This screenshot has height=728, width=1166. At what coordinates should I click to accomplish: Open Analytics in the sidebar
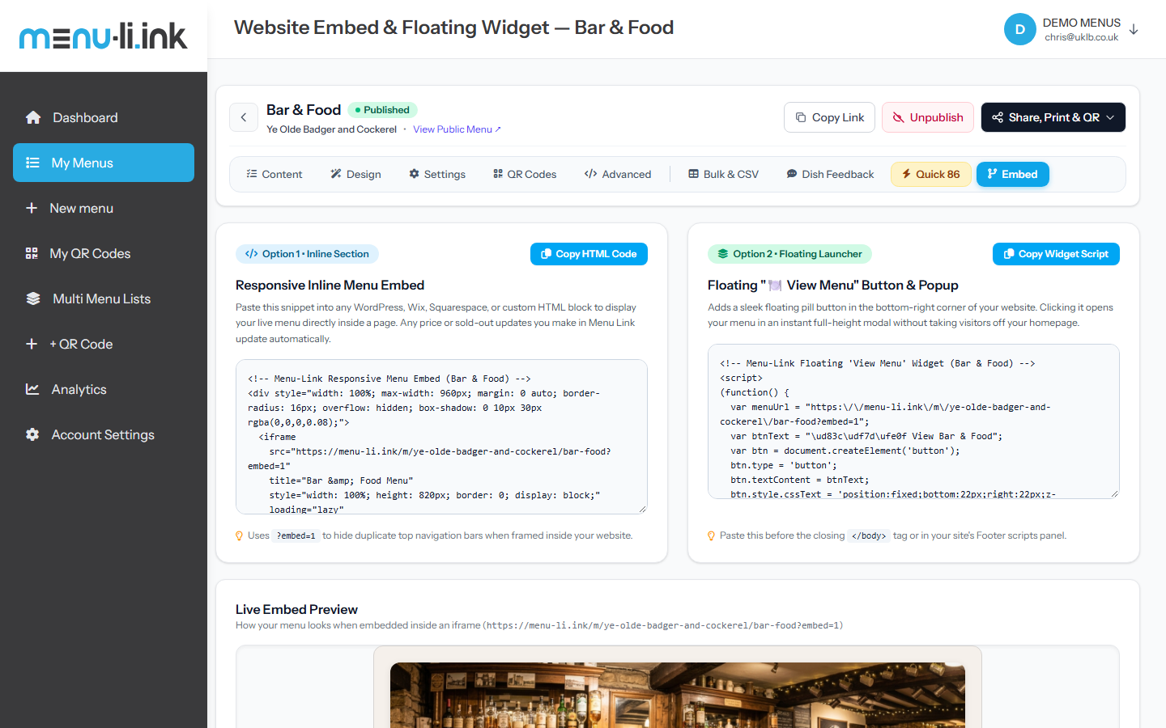104,389
